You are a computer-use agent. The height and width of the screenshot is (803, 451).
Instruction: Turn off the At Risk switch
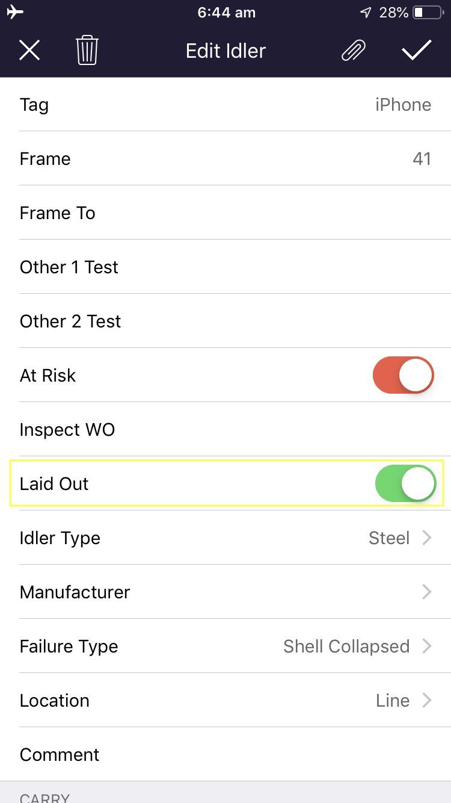(x=403, y=375)
